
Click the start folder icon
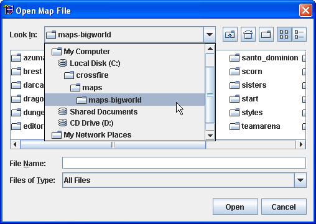[x=235, y=99]
